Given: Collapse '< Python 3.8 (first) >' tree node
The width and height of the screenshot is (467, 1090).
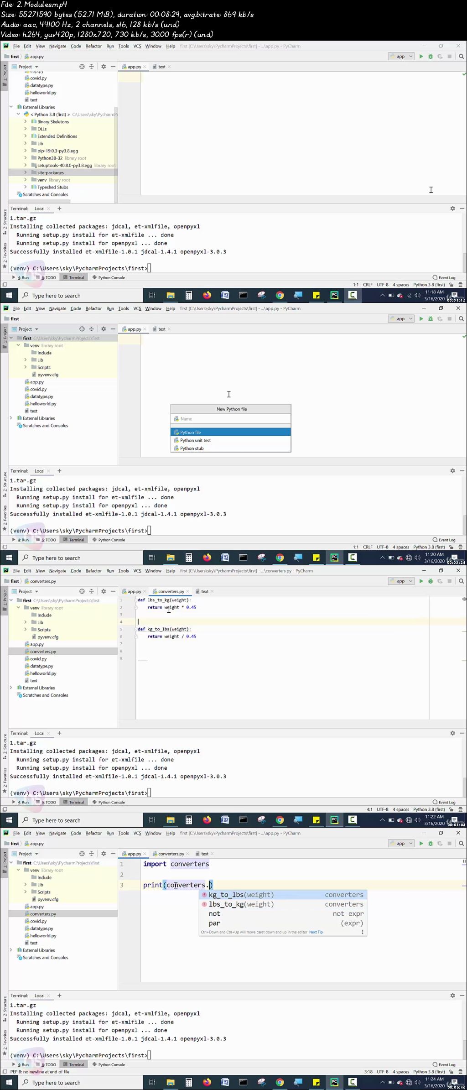Looking at the screenshot, I should click(x=18, y=115).
